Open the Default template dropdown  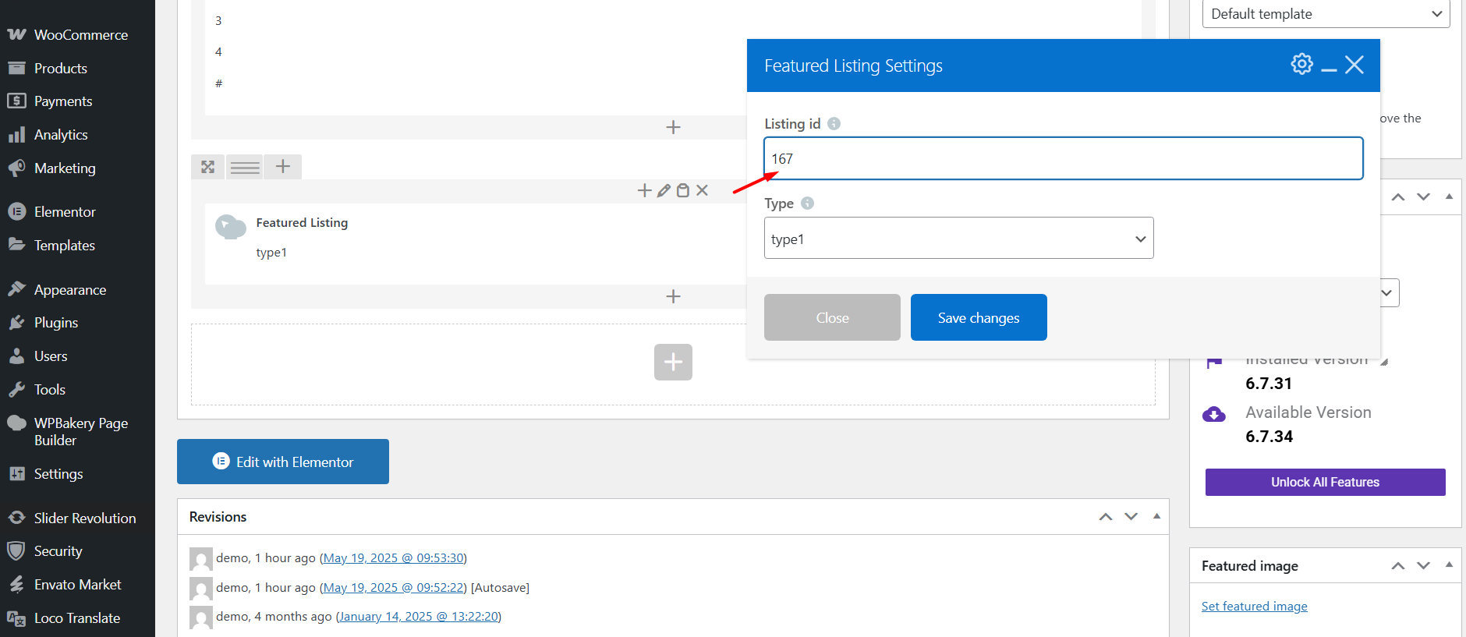(1326, 14)
